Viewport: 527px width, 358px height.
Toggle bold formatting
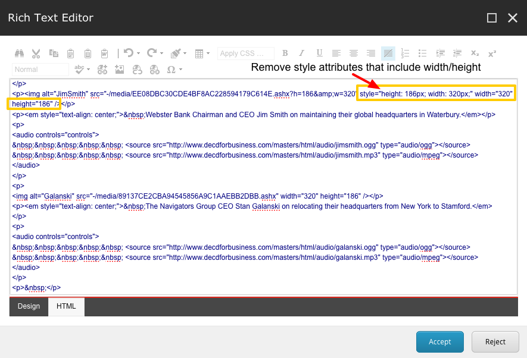point(285,53)
